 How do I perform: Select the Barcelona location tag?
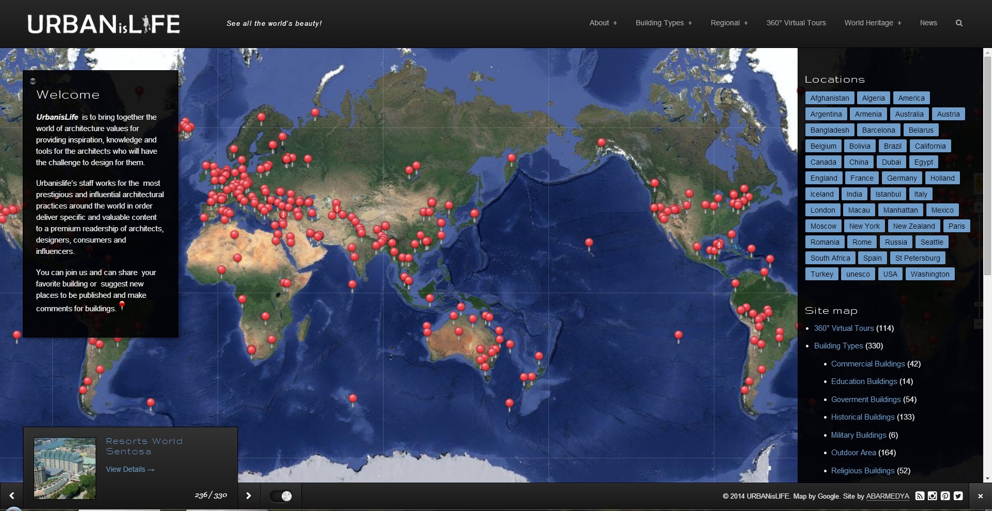point(878,130)
